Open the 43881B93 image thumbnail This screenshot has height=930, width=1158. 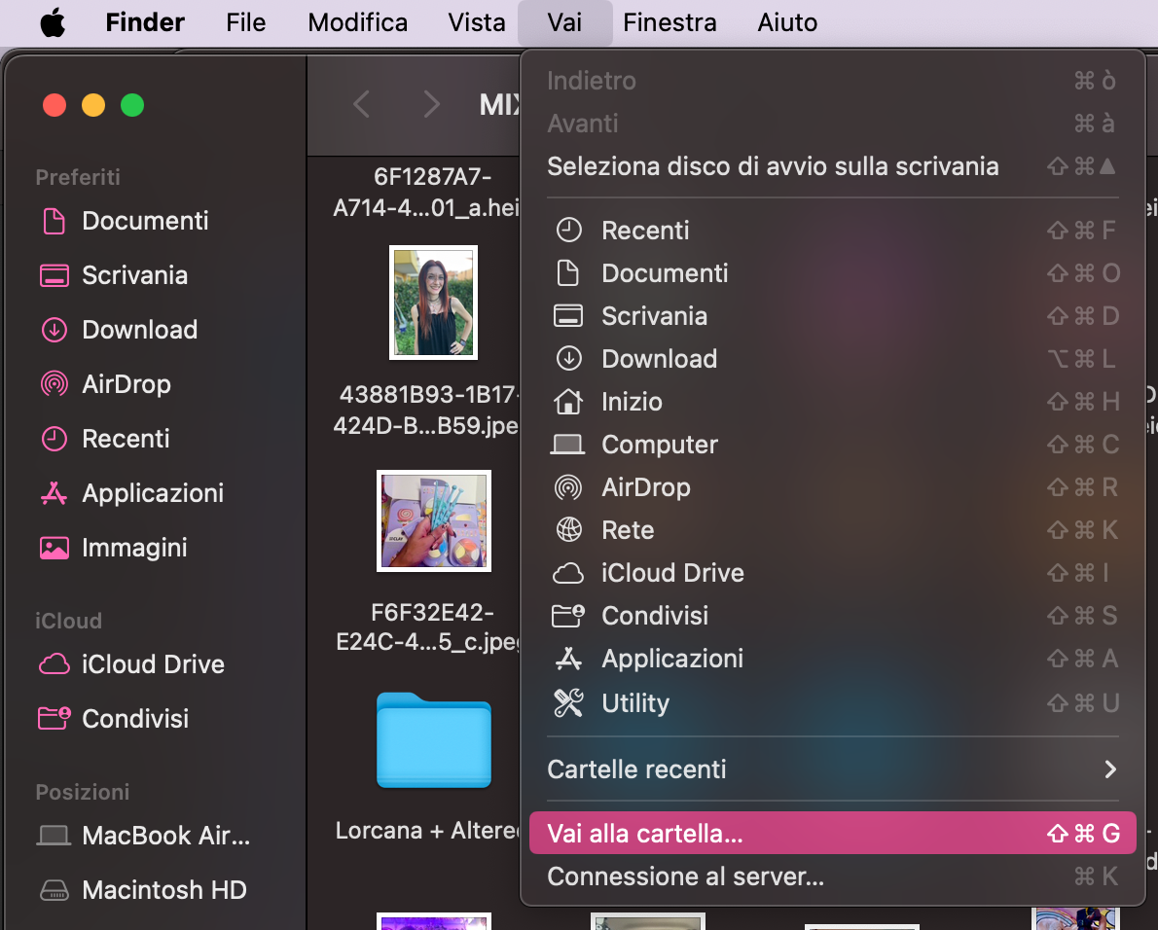coord(433,303)
